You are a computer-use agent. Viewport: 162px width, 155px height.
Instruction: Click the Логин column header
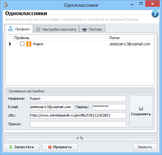[130, 38]
